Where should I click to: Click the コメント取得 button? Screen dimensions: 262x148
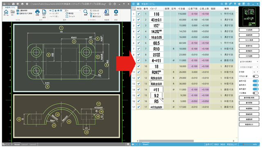(x=249, y=40)
